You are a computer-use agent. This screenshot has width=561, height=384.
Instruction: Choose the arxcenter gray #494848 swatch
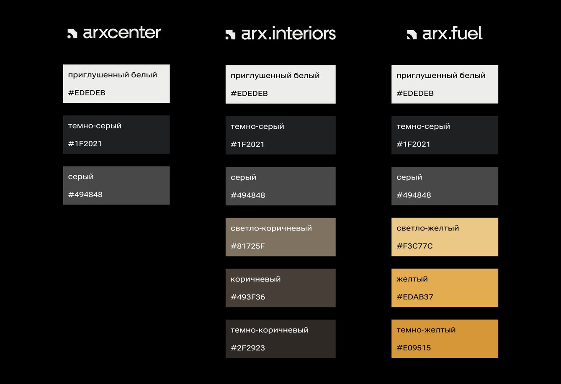tap(116, 185)
